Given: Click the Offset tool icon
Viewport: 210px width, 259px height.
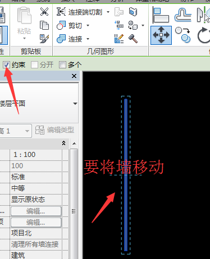Looking at the screenshot, I should click(183, 15).
